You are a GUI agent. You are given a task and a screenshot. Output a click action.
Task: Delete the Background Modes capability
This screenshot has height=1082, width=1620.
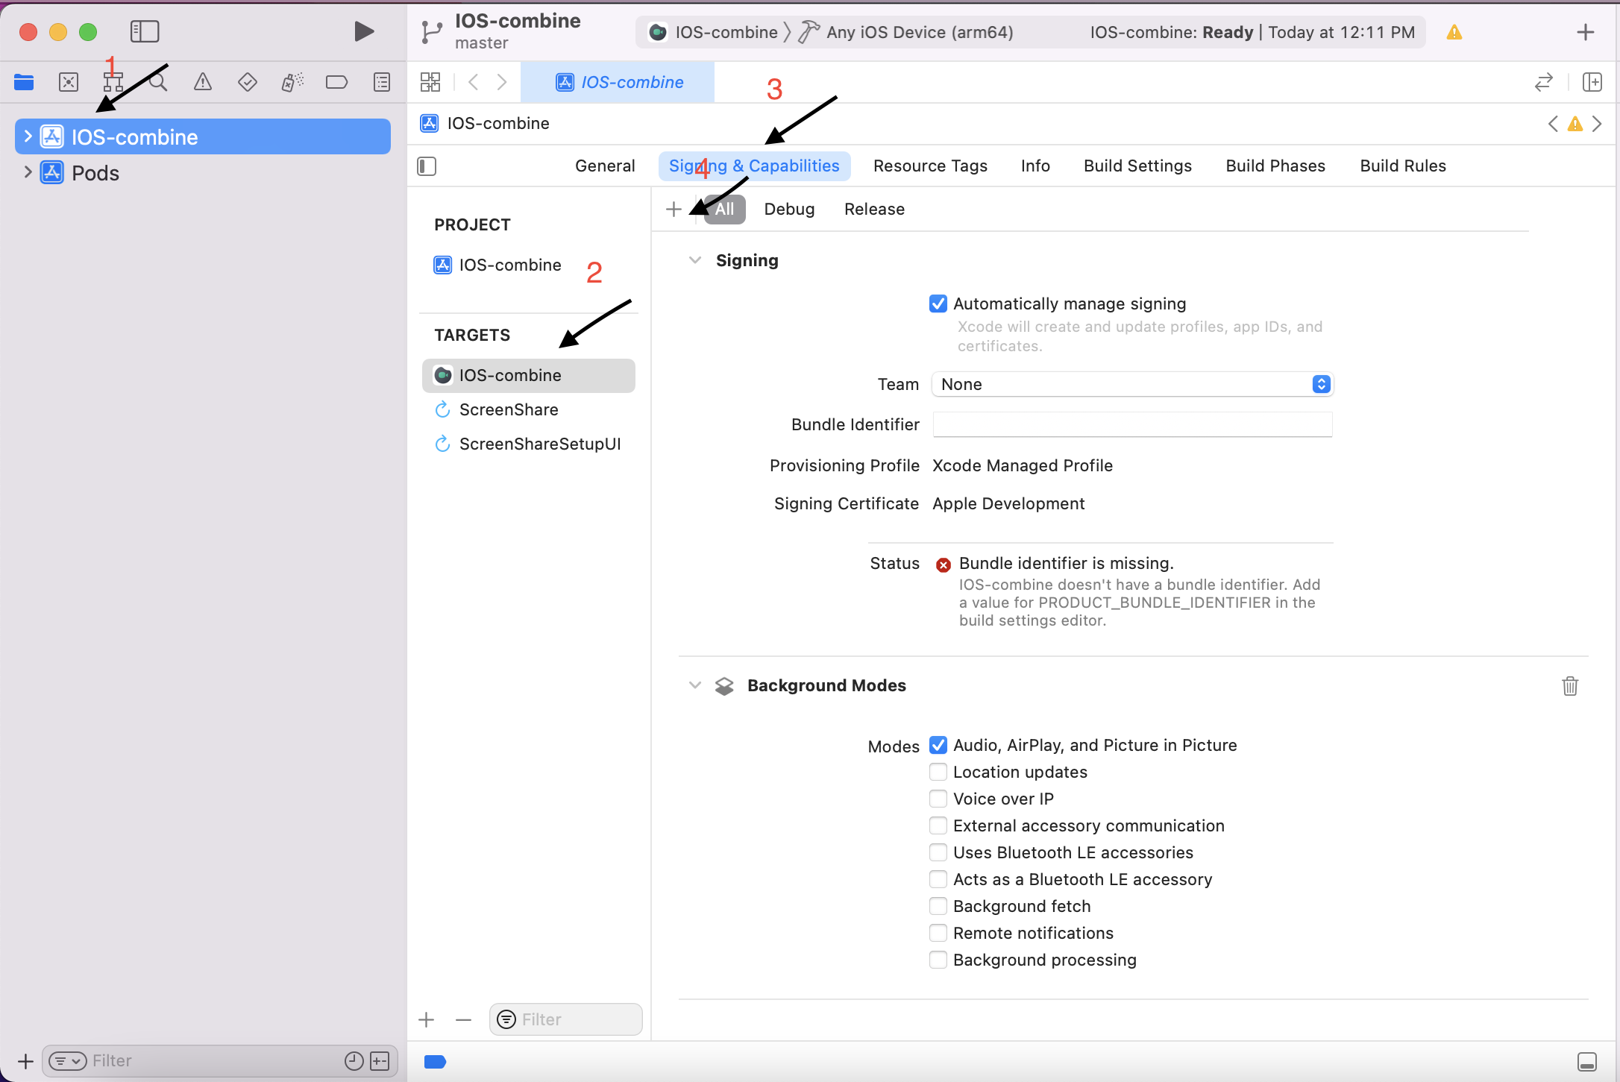[x=1570, y=686]
